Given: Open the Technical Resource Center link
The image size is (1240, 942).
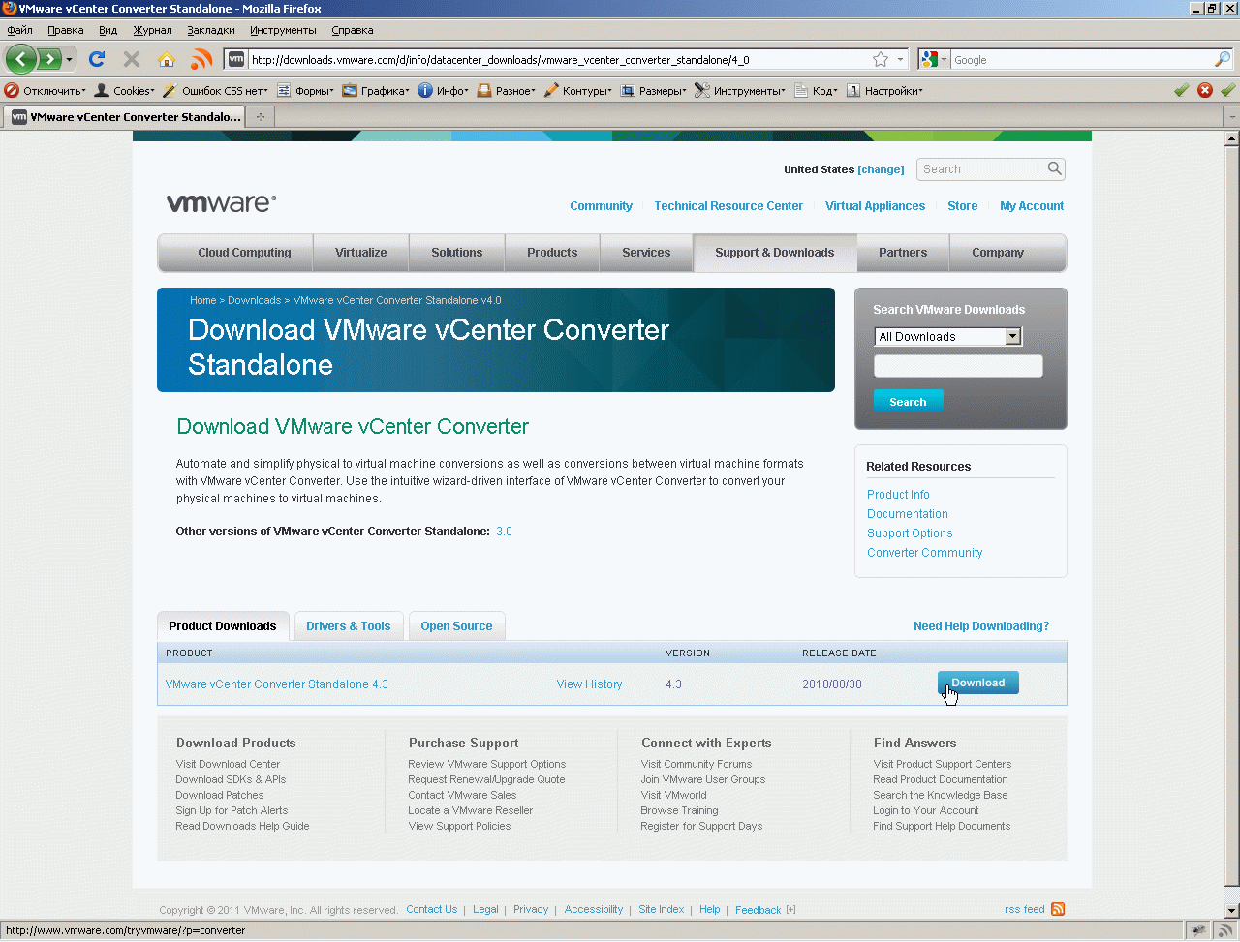Looking at the screenshot, I should coord(728,206).
